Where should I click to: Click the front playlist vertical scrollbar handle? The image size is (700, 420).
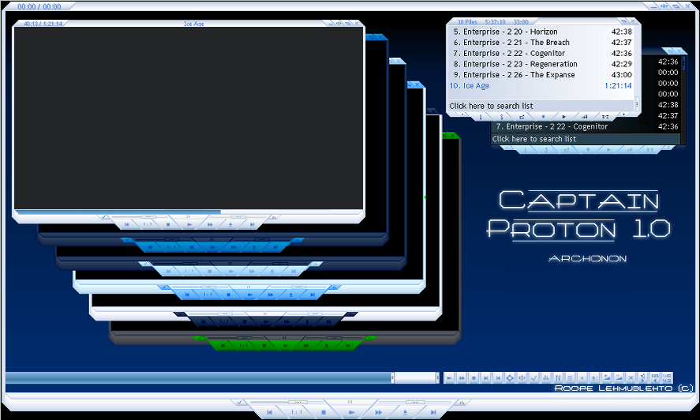click(637, 103)
